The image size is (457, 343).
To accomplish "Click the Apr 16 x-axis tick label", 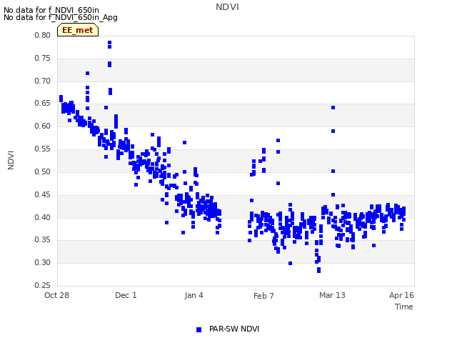I will click(x=401, y=295).
